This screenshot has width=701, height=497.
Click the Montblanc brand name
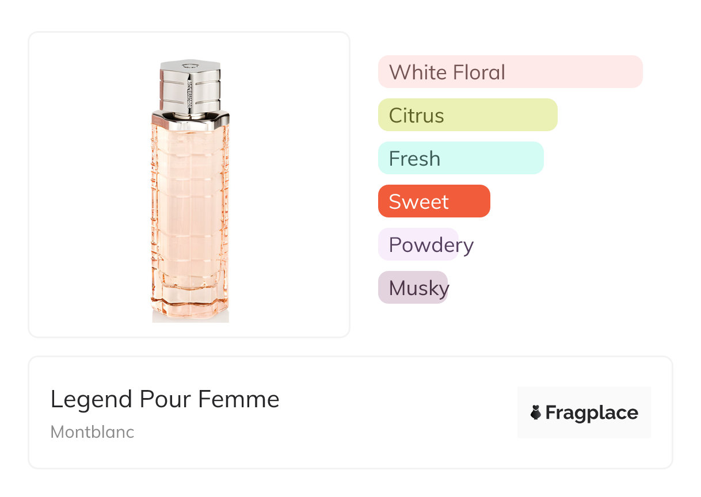[x=92, y=432]
